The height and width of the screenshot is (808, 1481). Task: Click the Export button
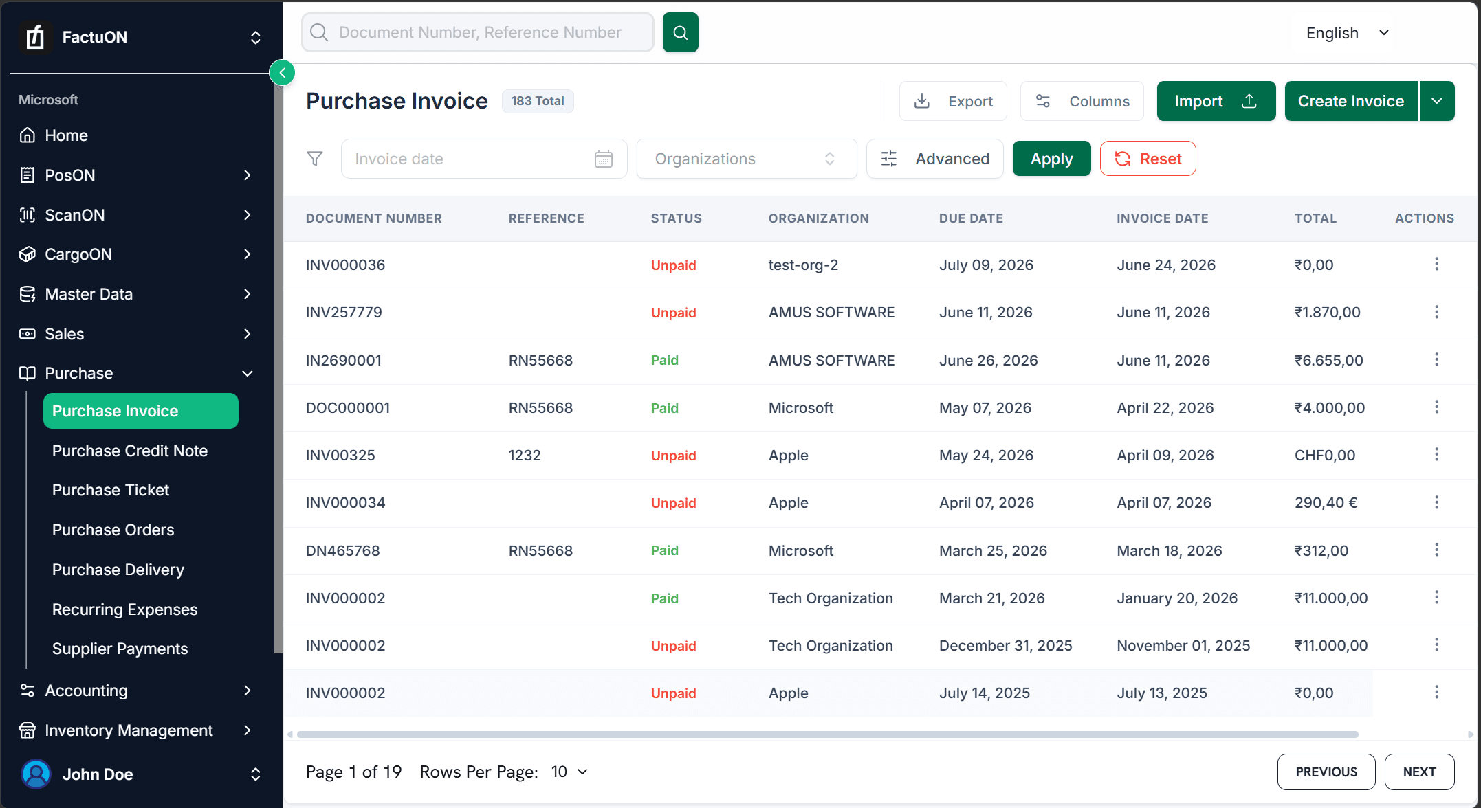pos(953,101)
